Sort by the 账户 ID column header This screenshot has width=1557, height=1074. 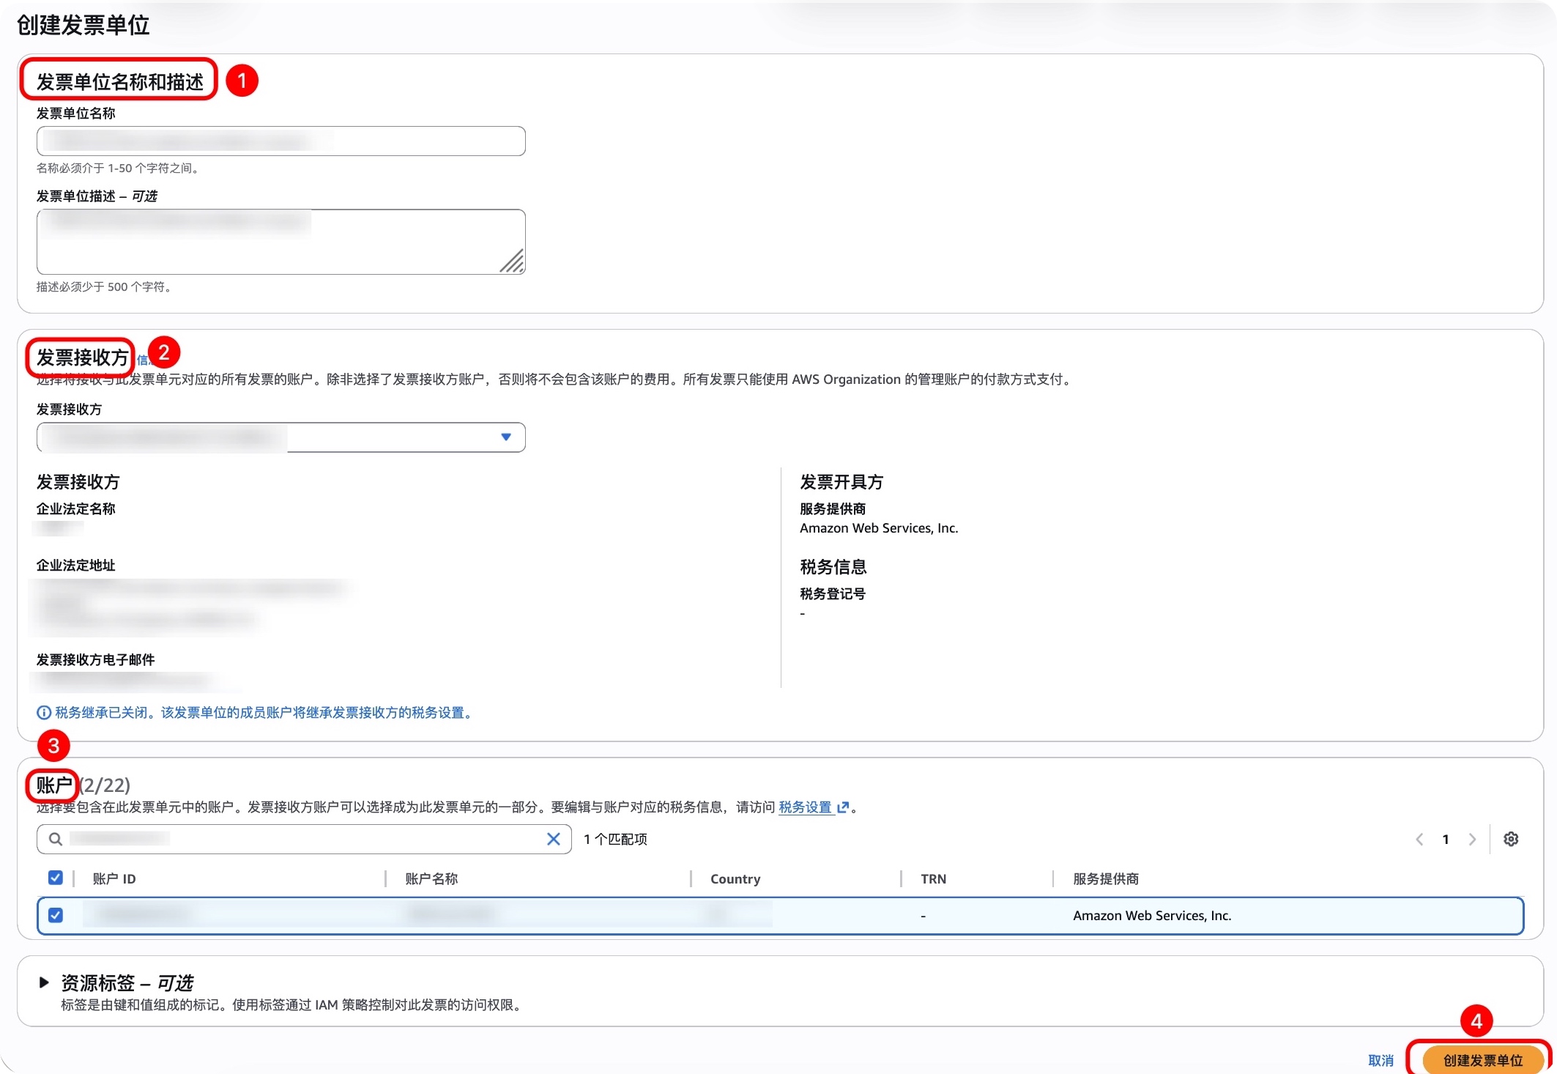(x=114, y=878)
